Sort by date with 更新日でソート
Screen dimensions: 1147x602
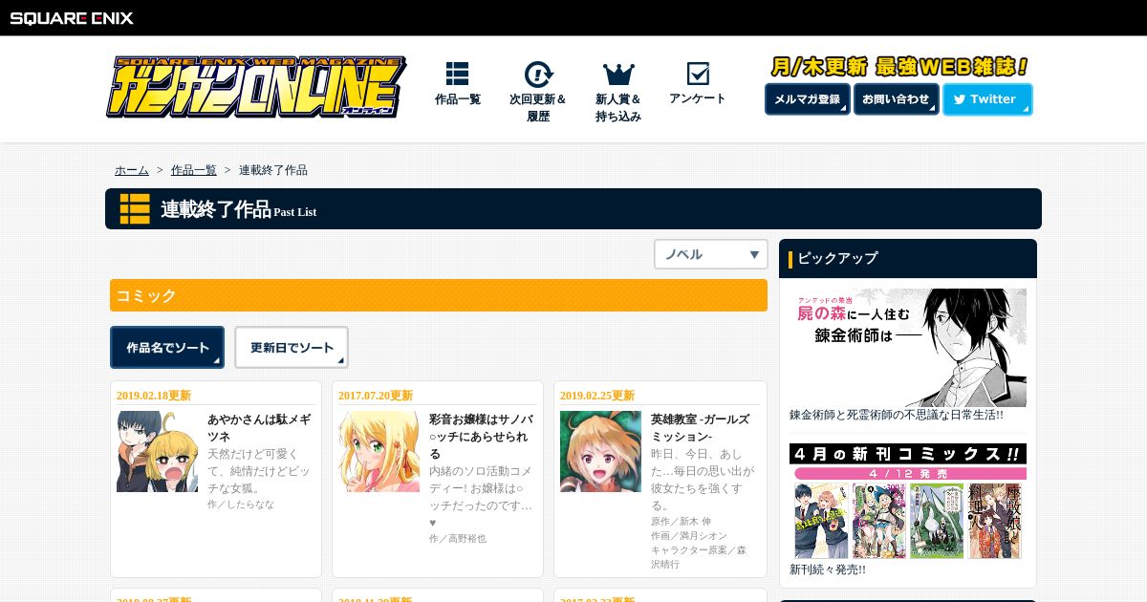292,348
